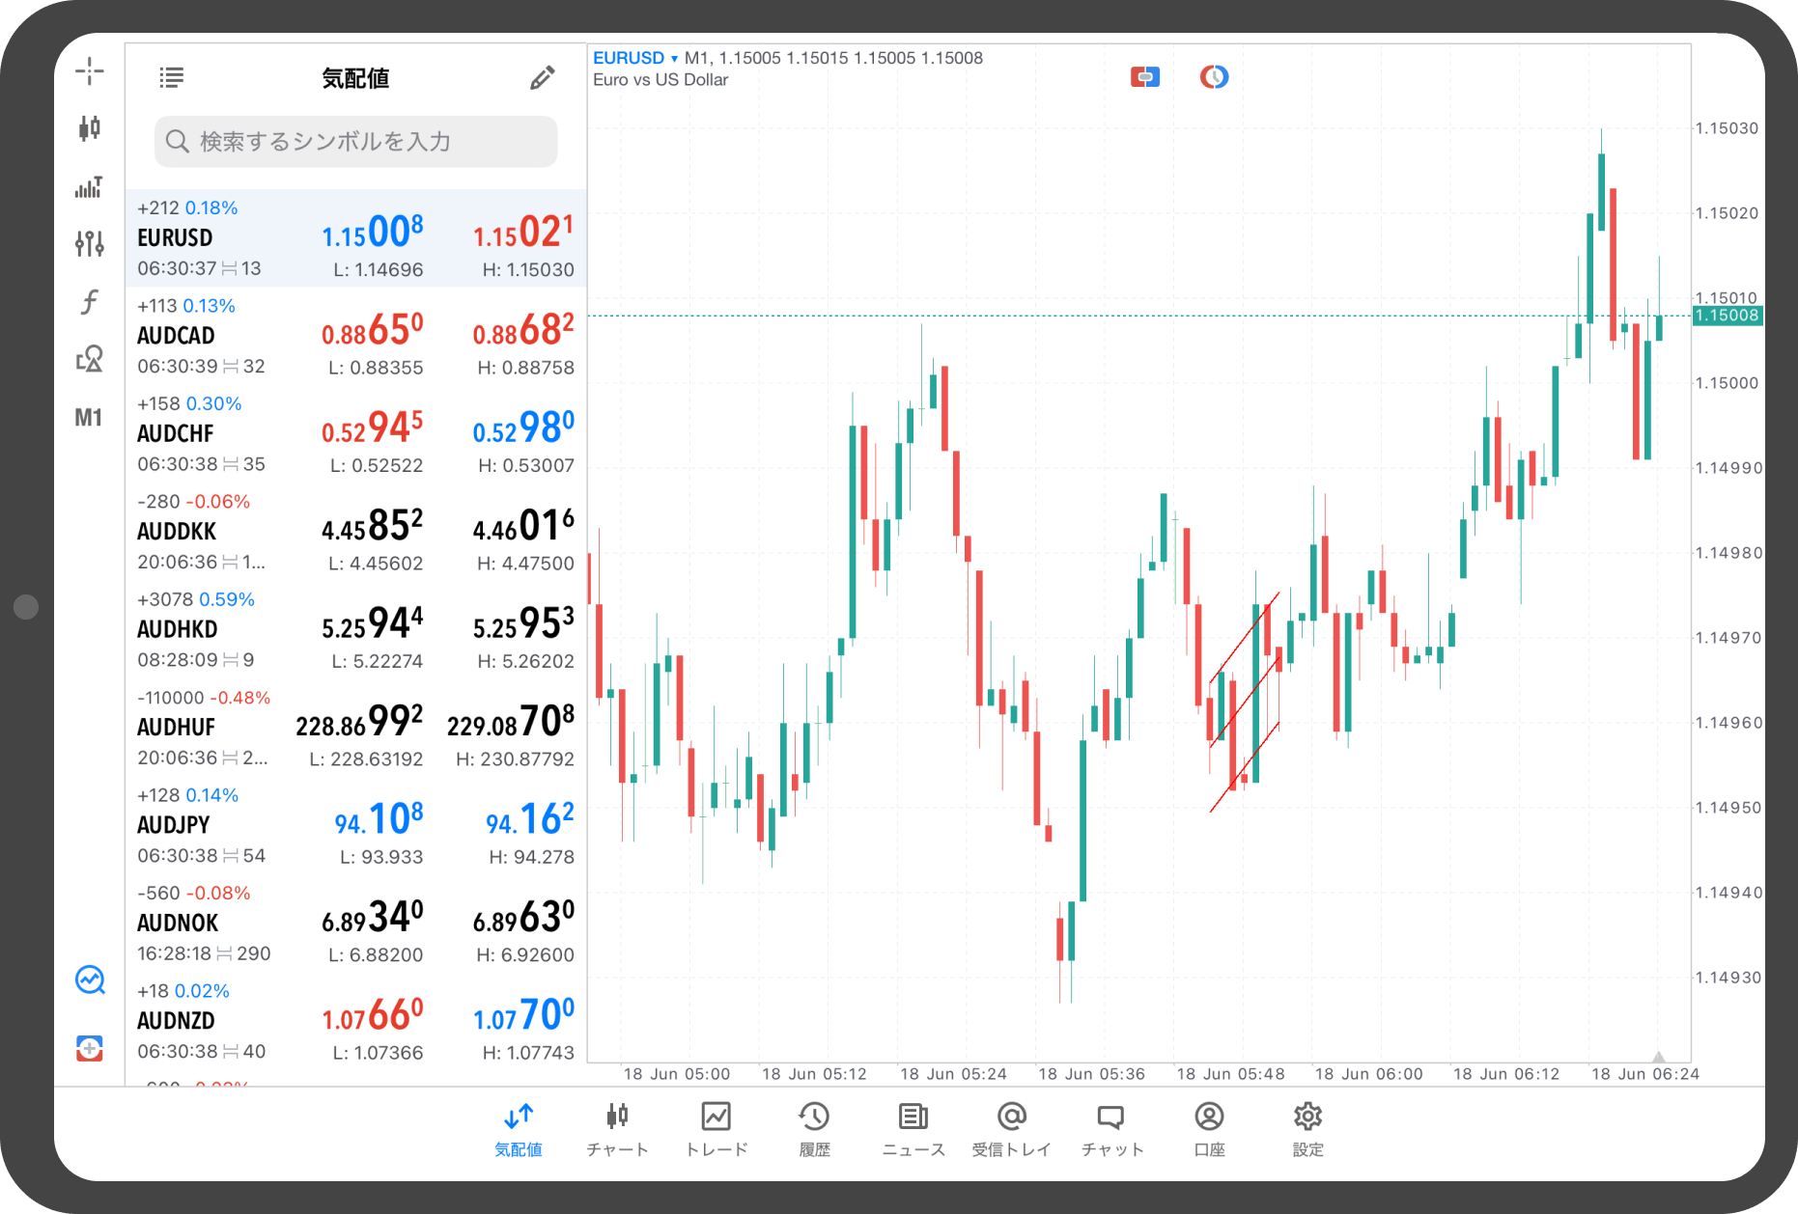Image resolution: width=1798 pixels, height=1214 pixels.
Task: Switch to the チャート tab
Action: (617, 1130)
